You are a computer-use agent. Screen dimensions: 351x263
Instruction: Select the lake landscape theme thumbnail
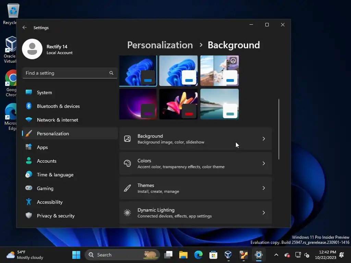(219, 104)
